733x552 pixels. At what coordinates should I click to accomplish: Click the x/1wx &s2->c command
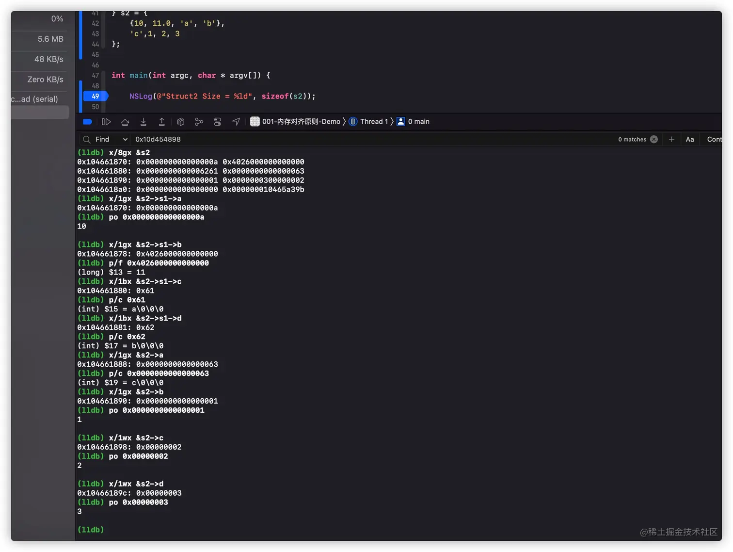pyautogui.click(x=120, y=438)
